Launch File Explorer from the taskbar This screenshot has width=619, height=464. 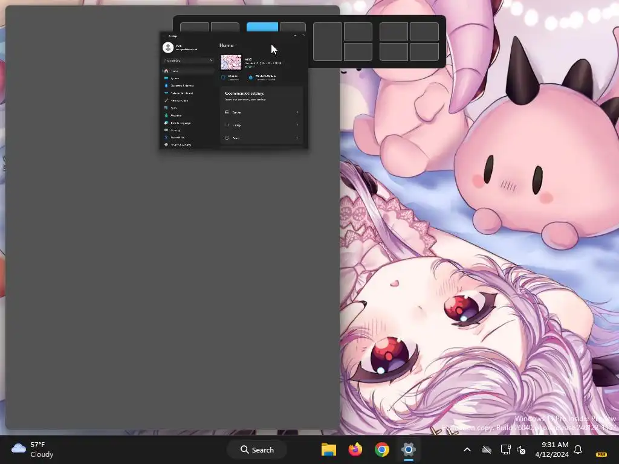[329, 449]
